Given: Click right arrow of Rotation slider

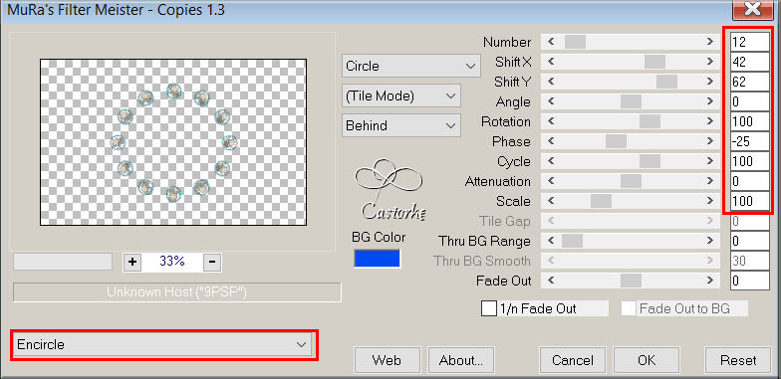Looking at the screenshot, I should point(710,121).
